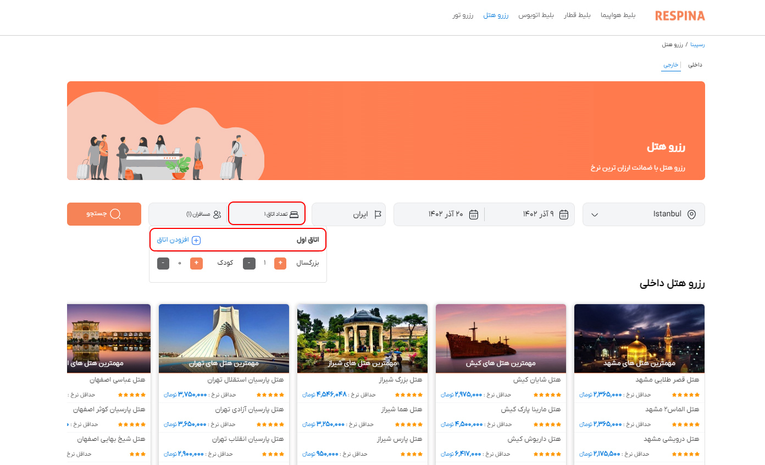Open the tour booking (رزرو تور) menu
The height and width of the screenshot is (465, 765).
pyautogui.click(x=463, y=15)
